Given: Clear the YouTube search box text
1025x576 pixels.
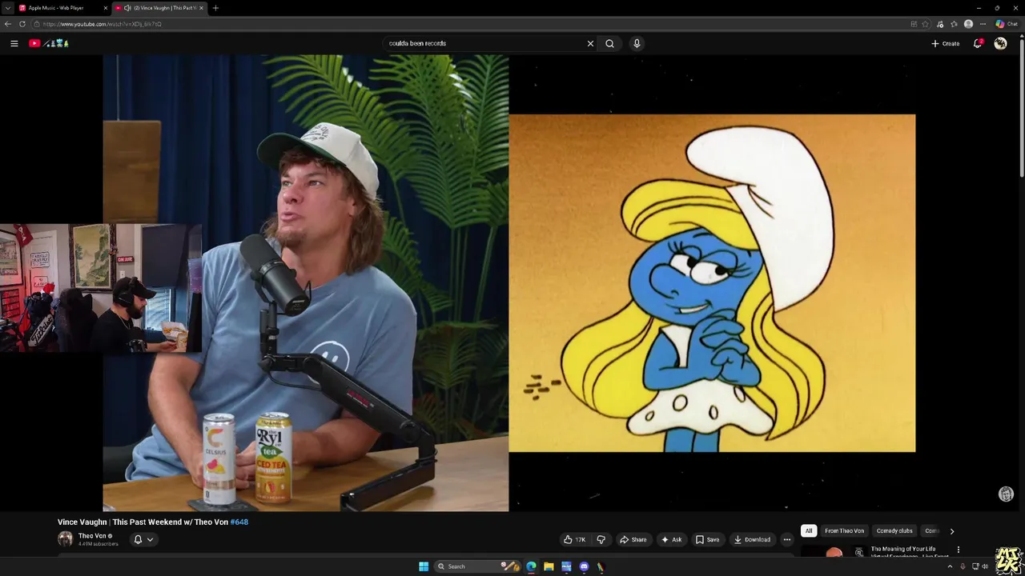Looking at the screenshot, I should pyautogui.click(x=590, y=43).
